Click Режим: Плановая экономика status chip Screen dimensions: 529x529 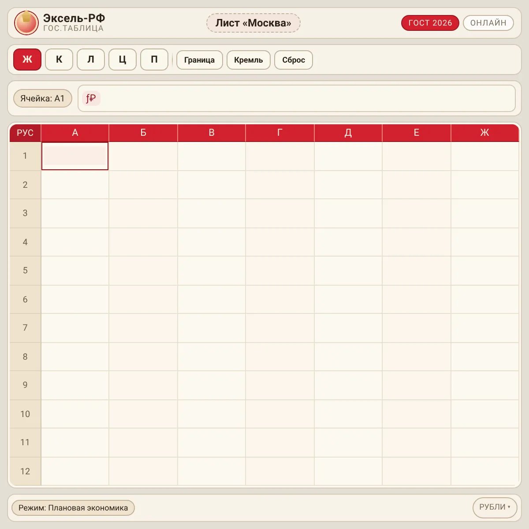click(x=73, y=508)
